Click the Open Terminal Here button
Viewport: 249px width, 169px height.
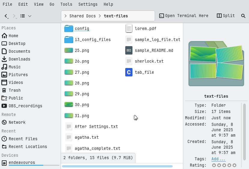click(x=184, y=16)
